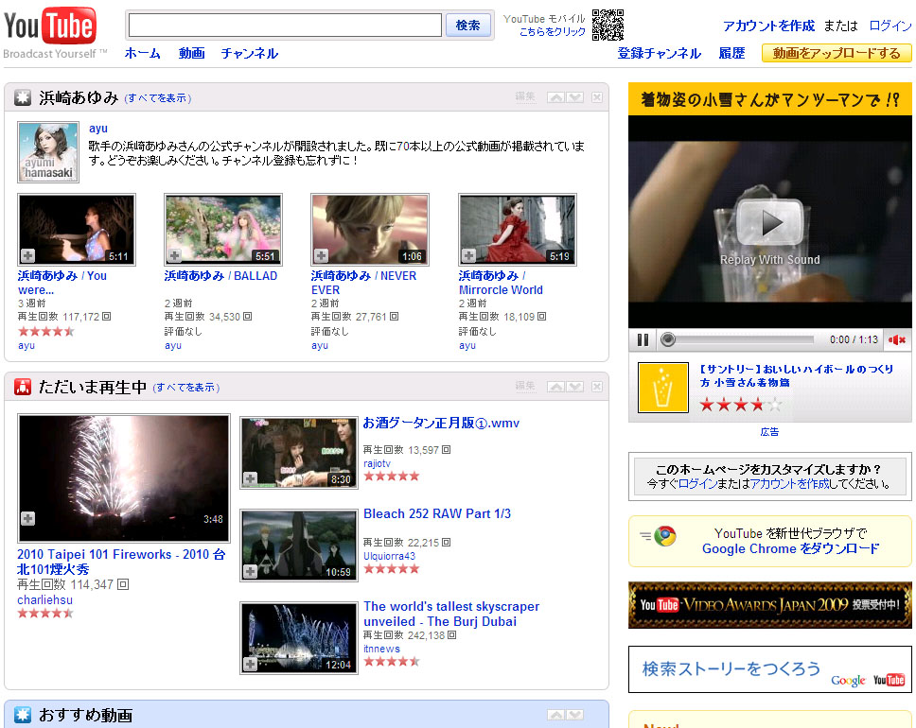916x728 pixels.
Task: Edit the ただいま再生中 module
Action: [x=524, y=386]
